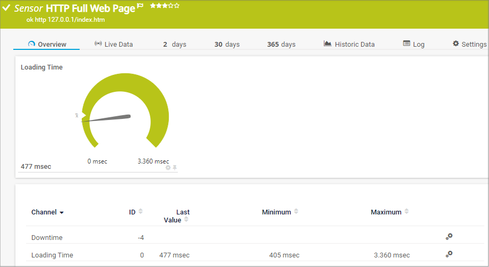Sort table by Channel column arrow

[x=62, y=213]
